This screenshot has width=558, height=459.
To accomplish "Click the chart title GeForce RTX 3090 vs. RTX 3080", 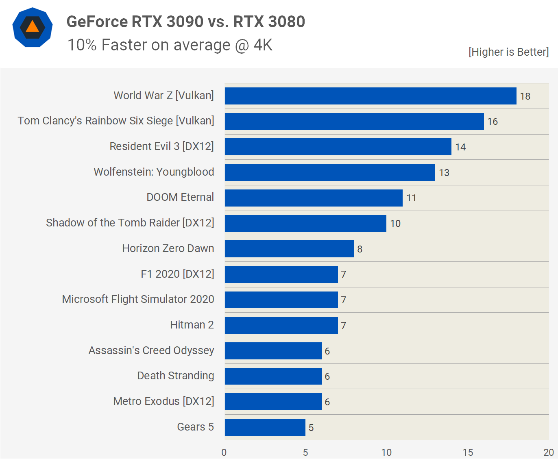I will pos(186,22).
